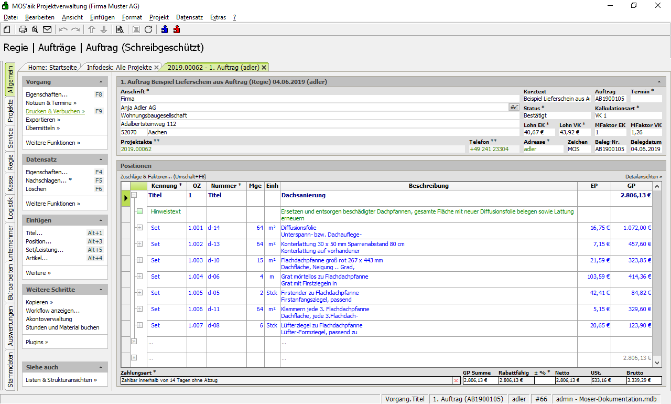Open print preview with magnifier icon
Viewport: 671px width, 404px height.
point(35,29)
